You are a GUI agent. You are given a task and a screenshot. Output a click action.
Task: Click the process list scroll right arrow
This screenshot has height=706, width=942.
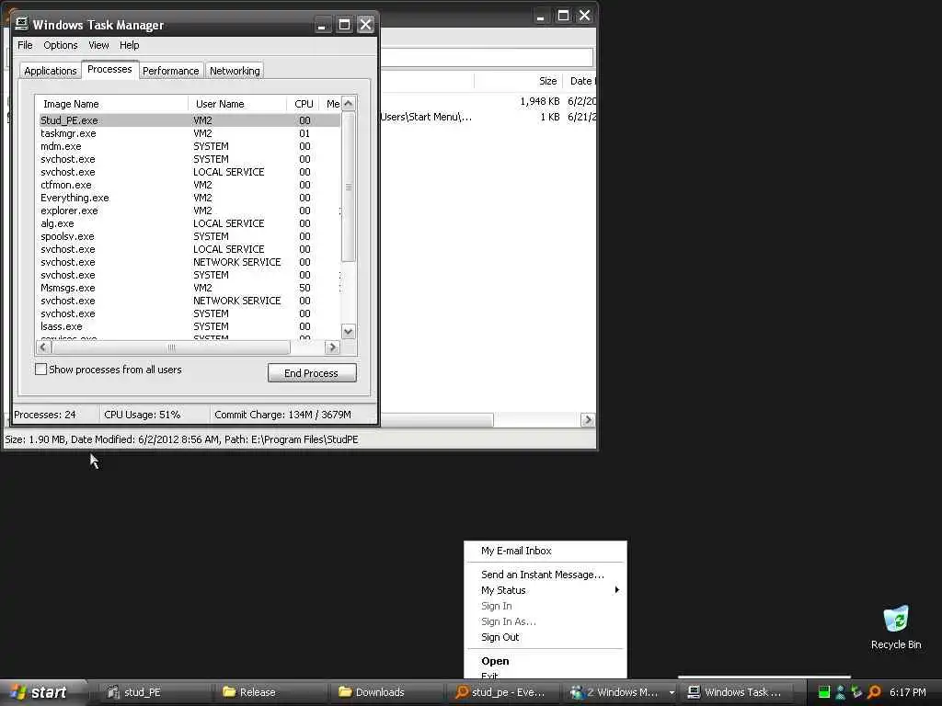click(332, 347)
